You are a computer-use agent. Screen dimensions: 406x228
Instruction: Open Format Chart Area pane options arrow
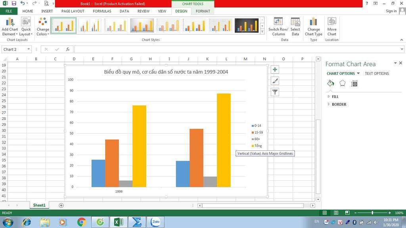click(x=395, y=63)
